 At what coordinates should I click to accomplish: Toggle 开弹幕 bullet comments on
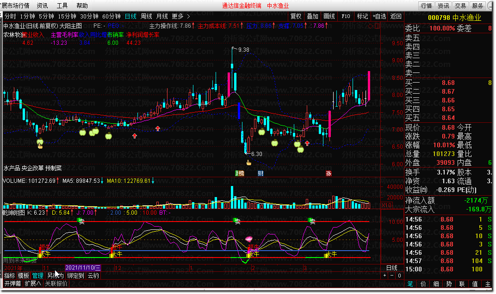click(x=13, y=283)
